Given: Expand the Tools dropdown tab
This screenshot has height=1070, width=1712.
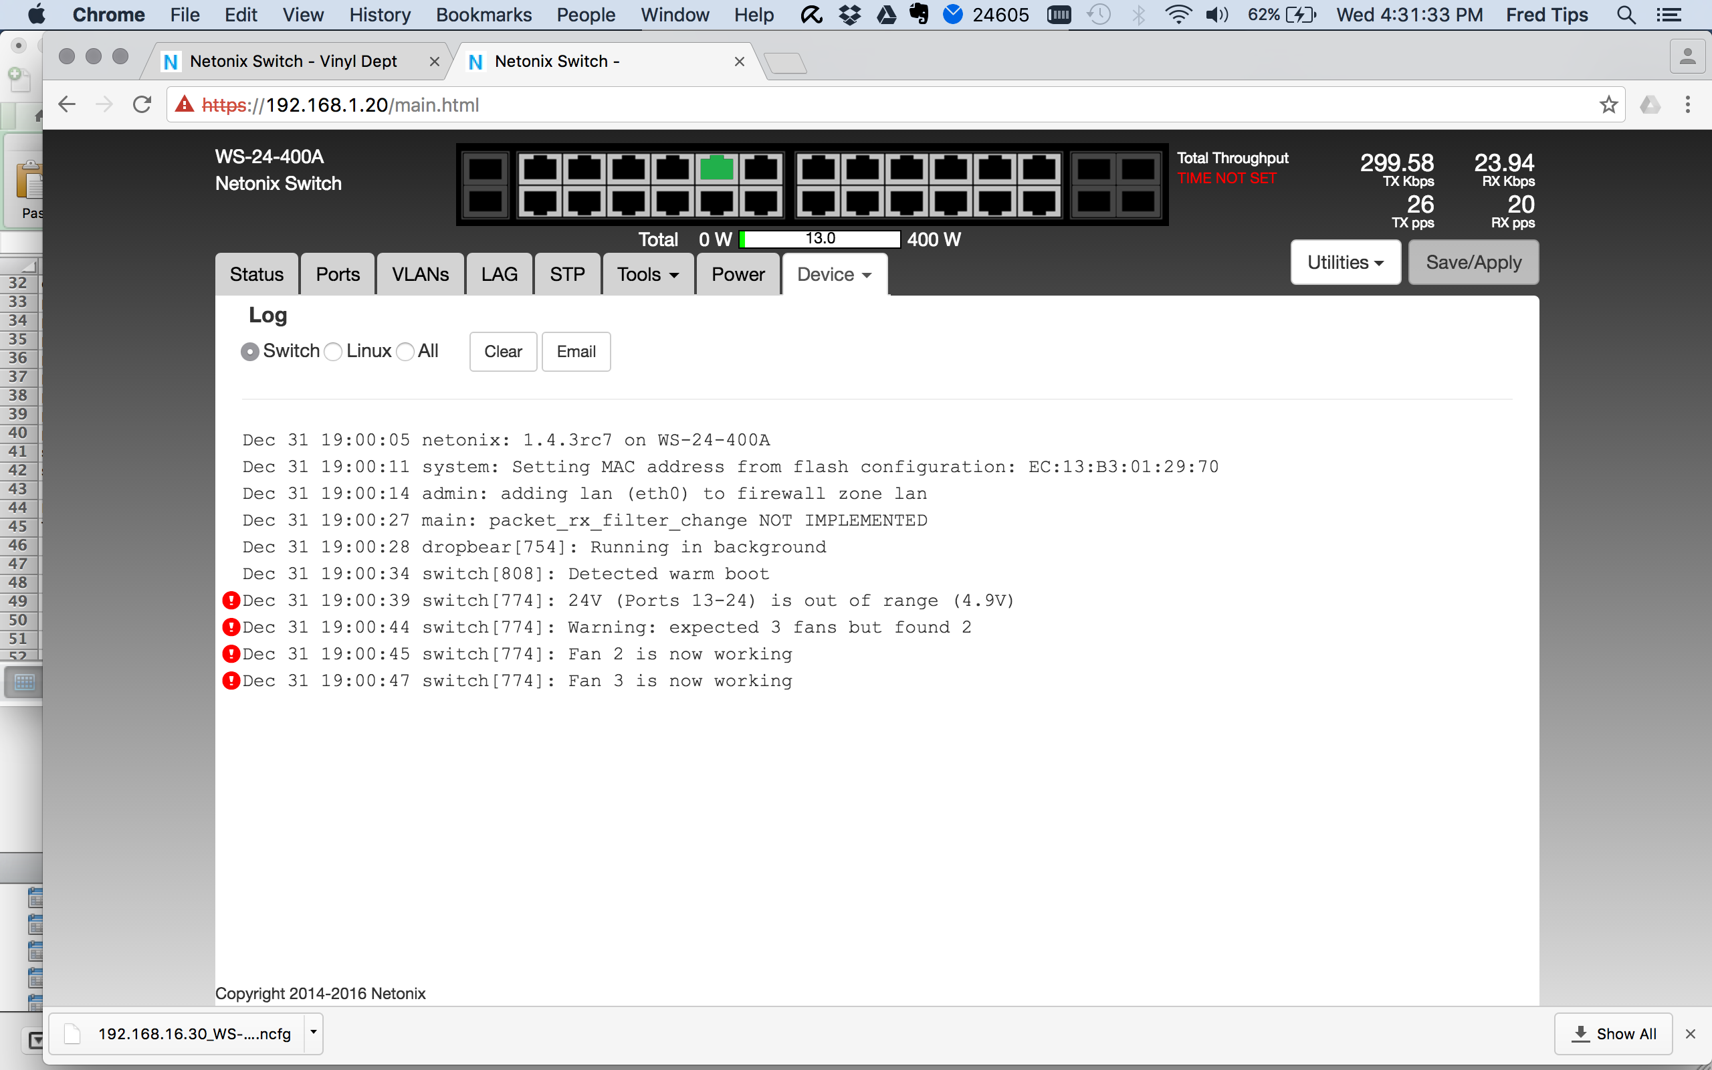Looking at the screenshot, I should [x=647, y=275].
